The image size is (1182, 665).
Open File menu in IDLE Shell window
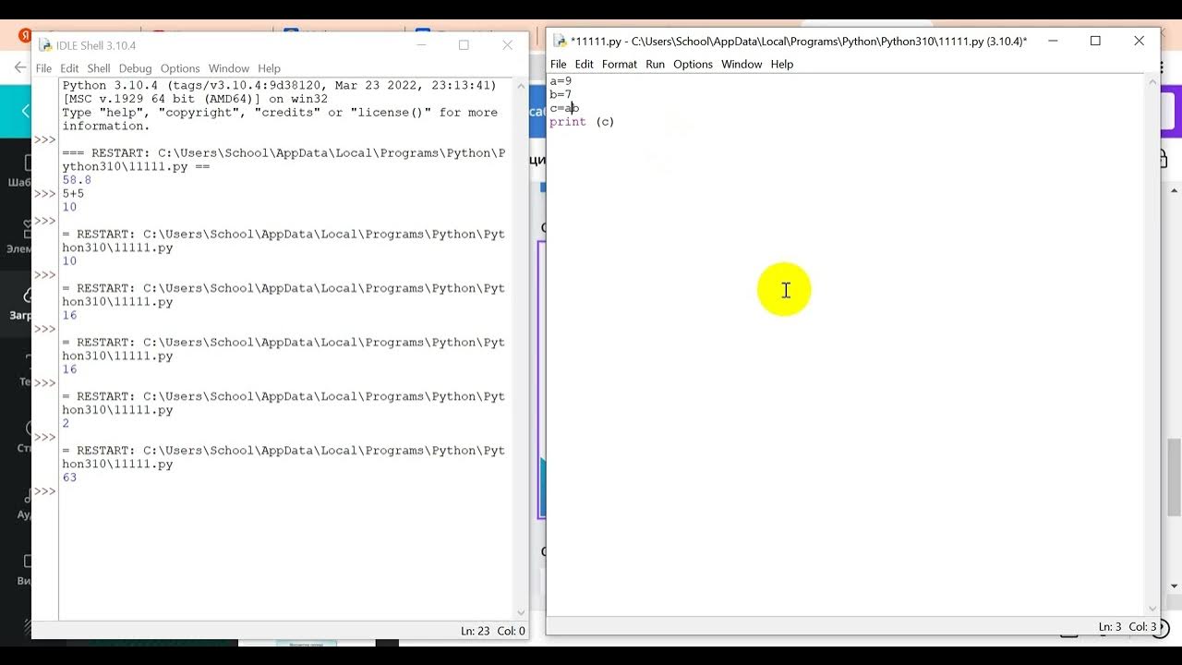click(x=43, y=68)
